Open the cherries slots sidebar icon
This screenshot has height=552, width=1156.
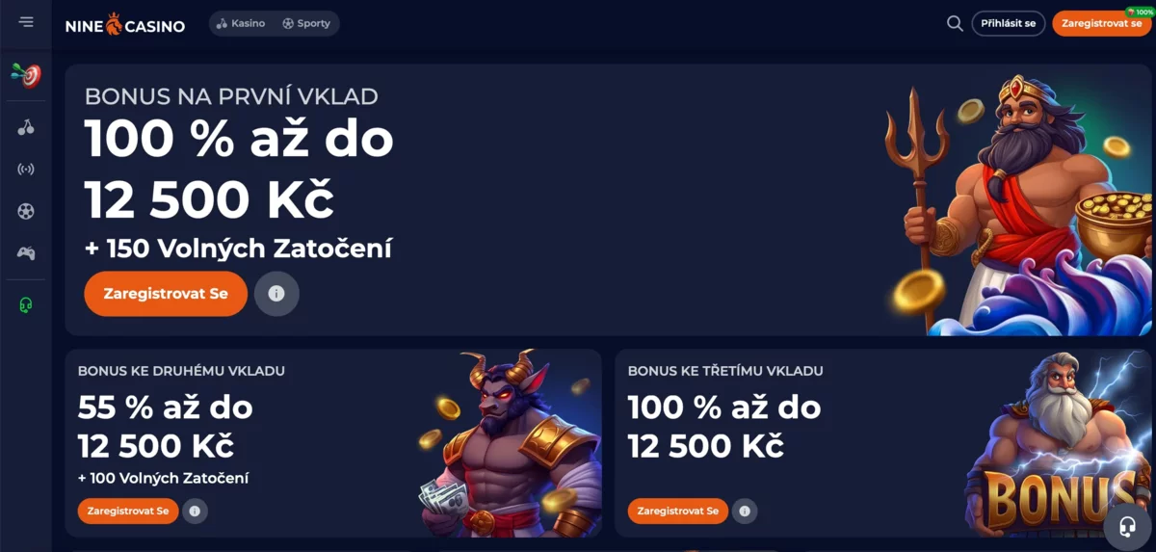click(x=26, y=127)
